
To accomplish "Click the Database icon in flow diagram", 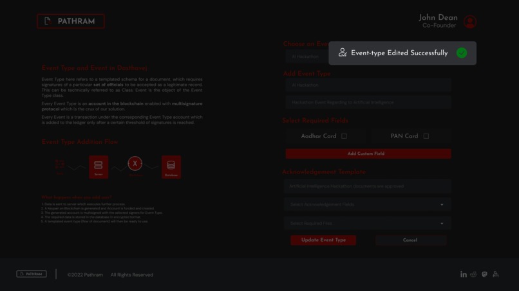I will [171, 167].
